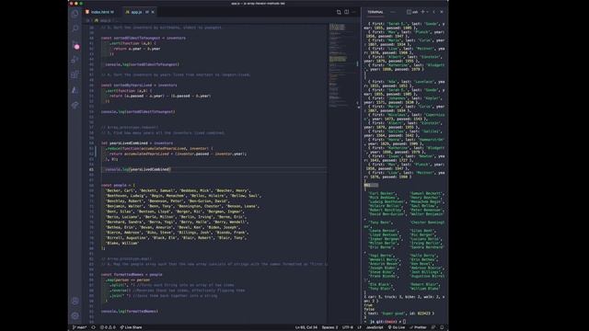This screenshot has height=331, width=589.
Task: Open the Explorer view in the activity bar
Action: pos(75,14)
